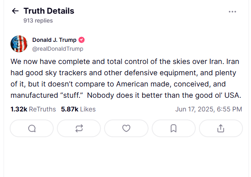Viewport: 251px width, 177px height.
Task: Open Donald J. Trump's profile avatar
Action: [19, 44]
